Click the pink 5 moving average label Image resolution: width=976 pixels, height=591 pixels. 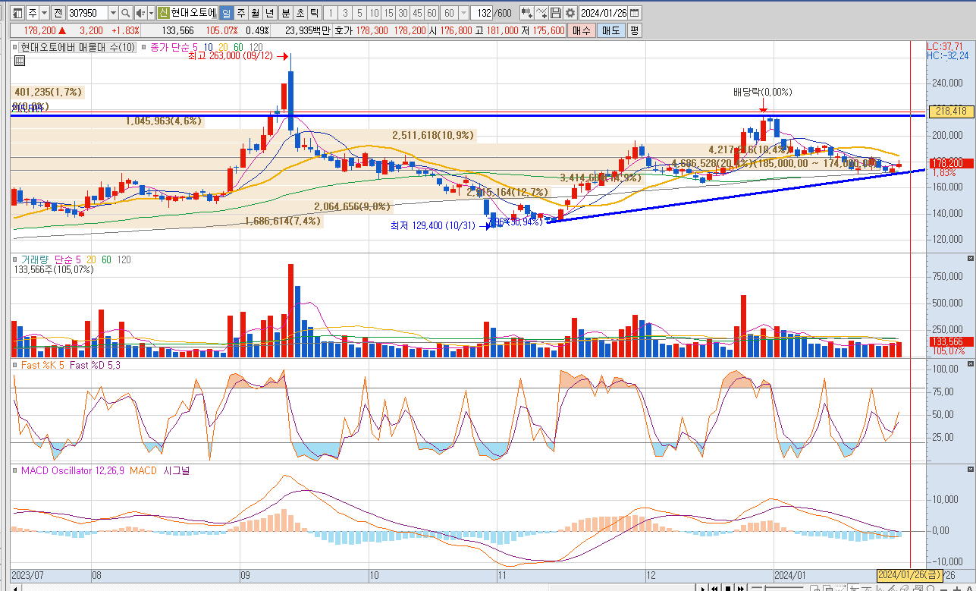click(x=195, y=47)
